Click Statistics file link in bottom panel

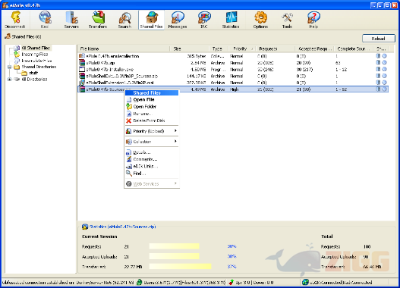pyautogui.click(x=122, y=227)
